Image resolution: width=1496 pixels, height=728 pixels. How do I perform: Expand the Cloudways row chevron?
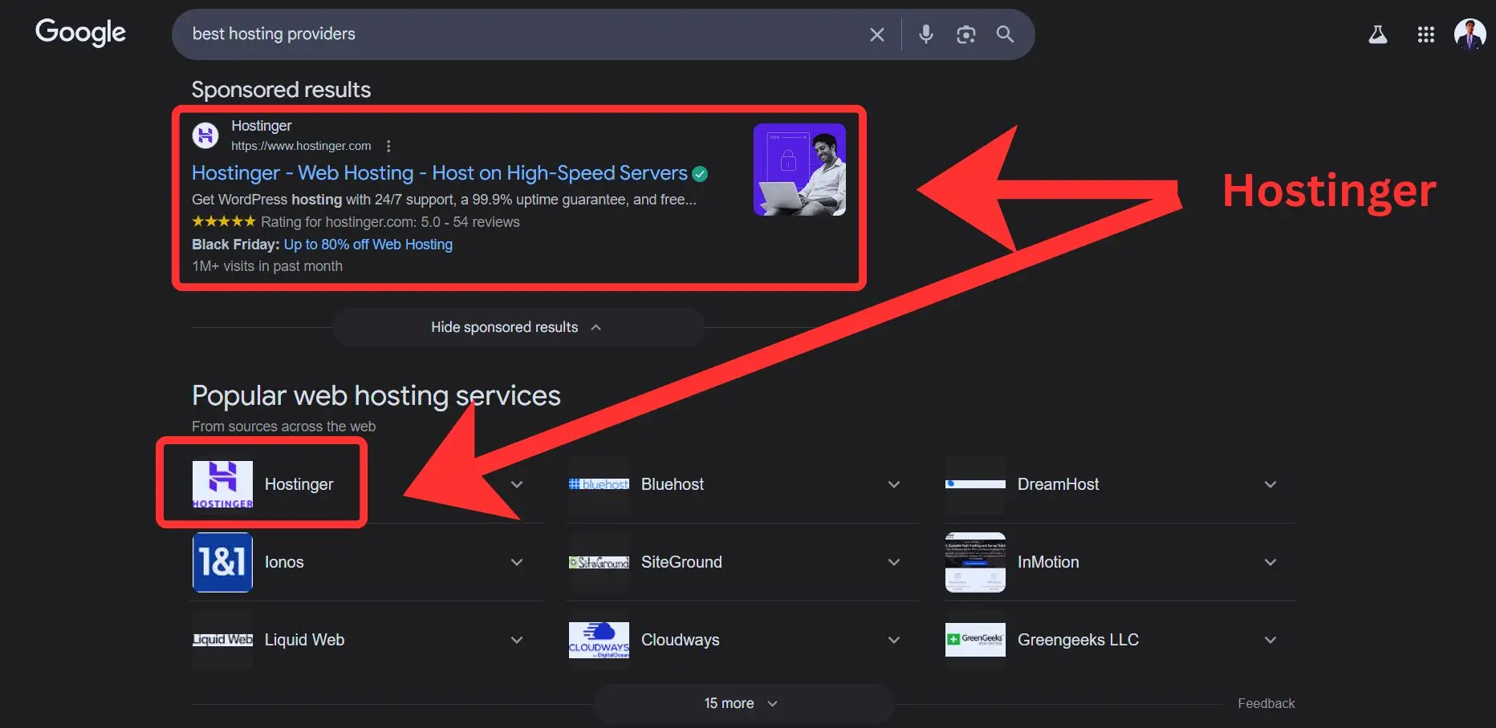[894, 640]
